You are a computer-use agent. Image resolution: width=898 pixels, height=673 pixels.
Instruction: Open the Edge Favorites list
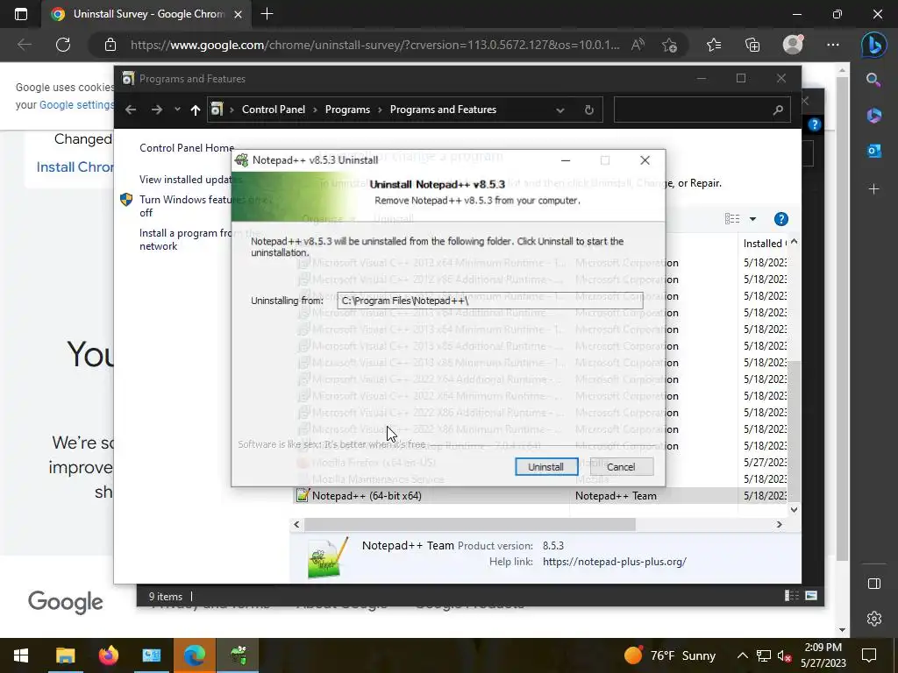click(x=714, y=45)
